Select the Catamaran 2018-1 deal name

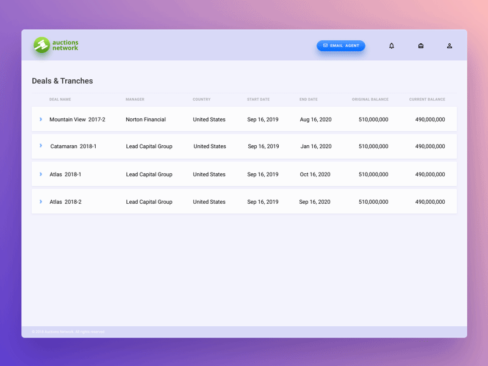pyautogui.click(x=73, y=146)
